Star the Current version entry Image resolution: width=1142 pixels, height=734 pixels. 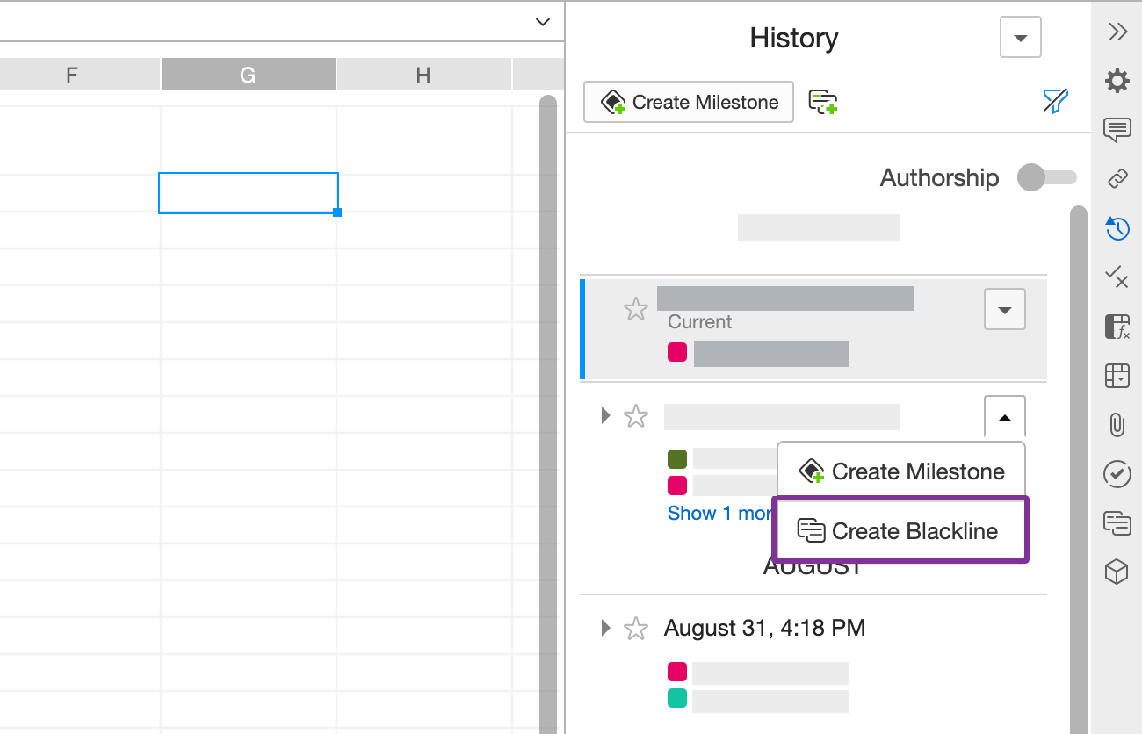point(635,309)
